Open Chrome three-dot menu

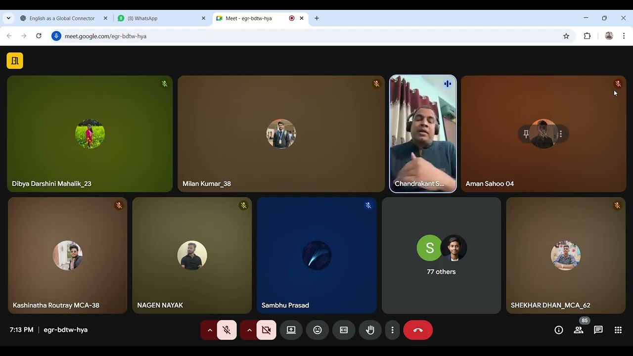(624, 36)
